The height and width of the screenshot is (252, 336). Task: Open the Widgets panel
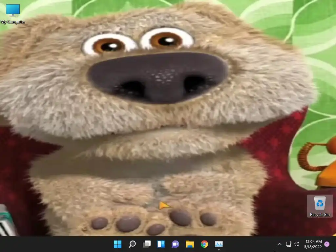point(161,244)
